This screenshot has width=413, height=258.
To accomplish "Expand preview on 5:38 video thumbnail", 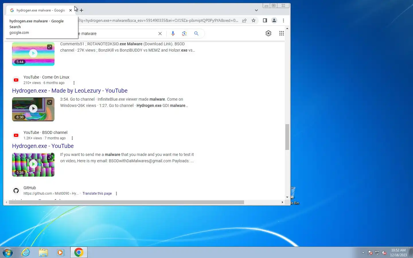I will coord(50,157).
